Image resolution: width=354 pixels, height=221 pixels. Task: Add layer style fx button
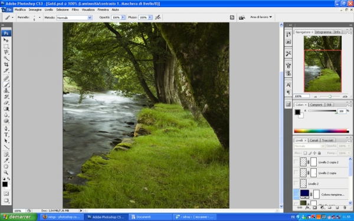[x=307, y=207]
